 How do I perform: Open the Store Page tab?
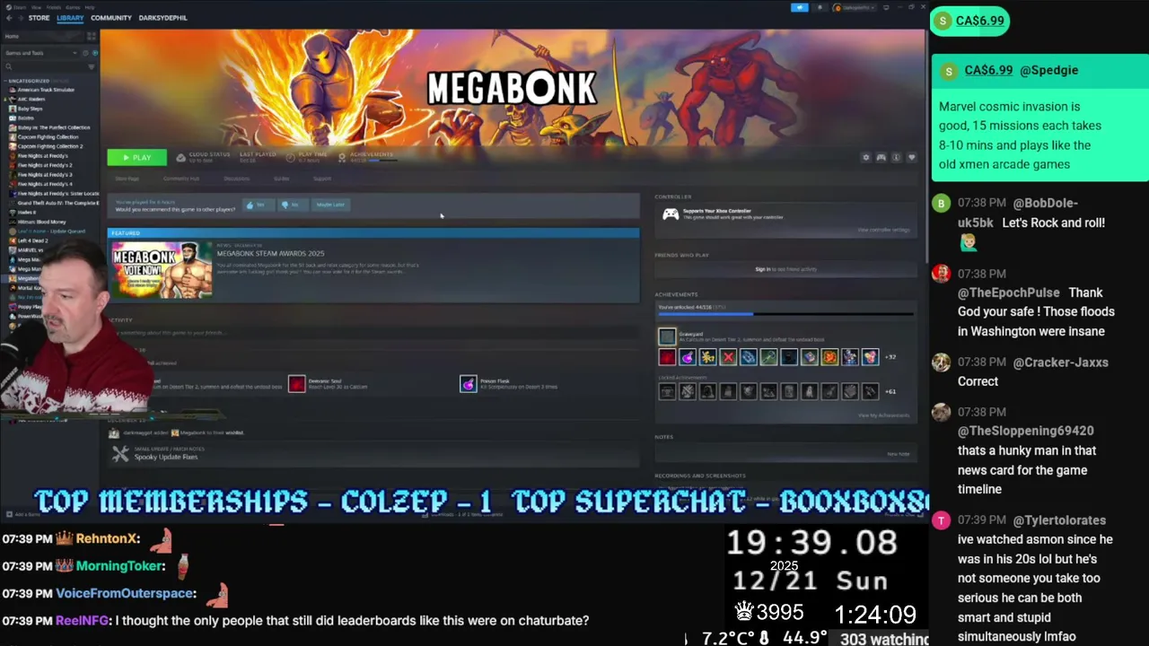pos(127,179)
